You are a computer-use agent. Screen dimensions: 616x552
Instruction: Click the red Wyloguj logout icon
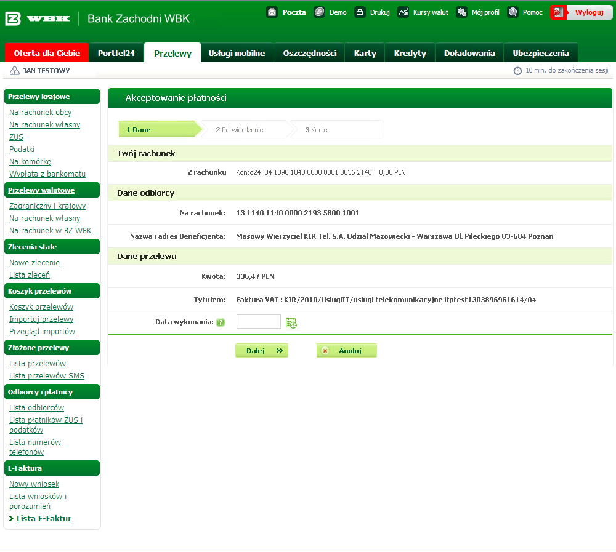coord(558,12)
